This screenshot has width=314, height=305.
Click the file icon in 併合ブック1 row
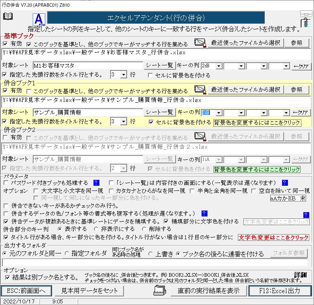point(200,90)
